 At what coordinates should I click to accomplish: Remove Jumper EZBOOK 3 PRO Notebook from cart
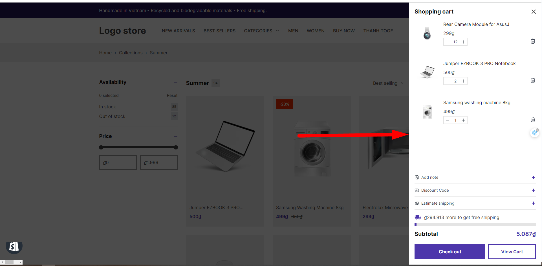click(x=533, y=81)
